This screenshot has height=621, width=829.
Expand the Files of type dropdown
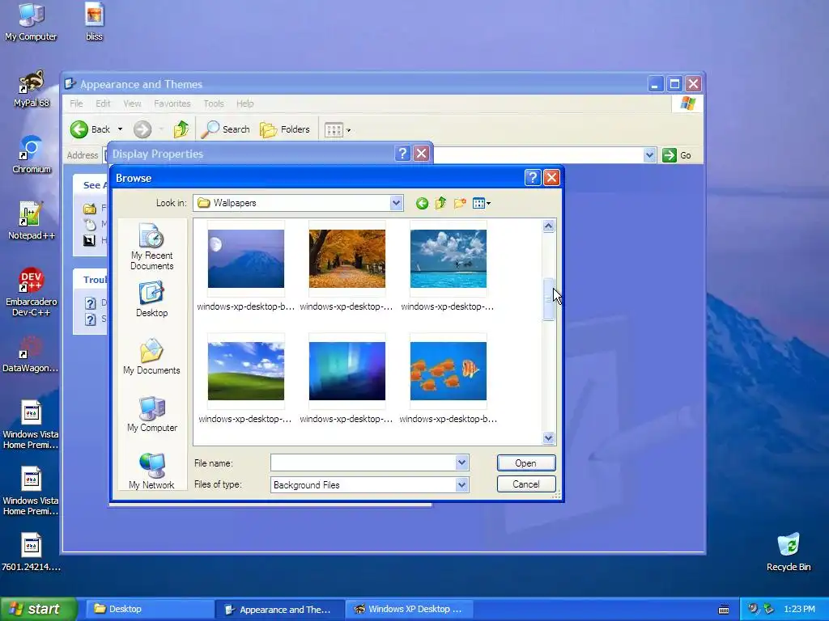point(461,485)
